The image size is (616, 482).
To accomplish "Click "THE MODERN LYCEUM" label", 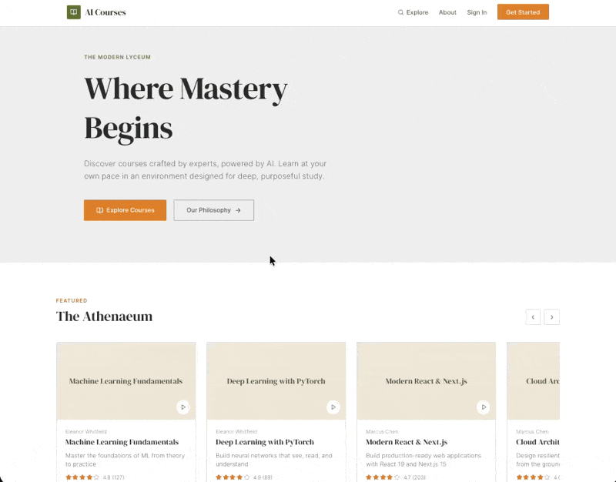I will pos(118,57).
